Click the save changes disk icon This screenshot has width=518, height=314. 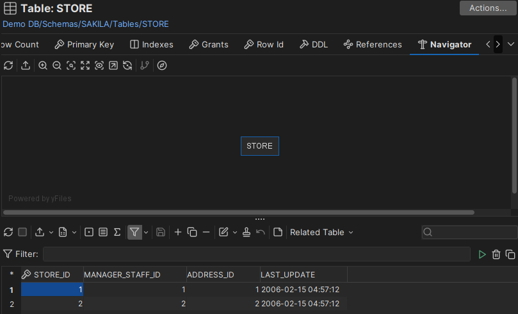tap(161, 233)
